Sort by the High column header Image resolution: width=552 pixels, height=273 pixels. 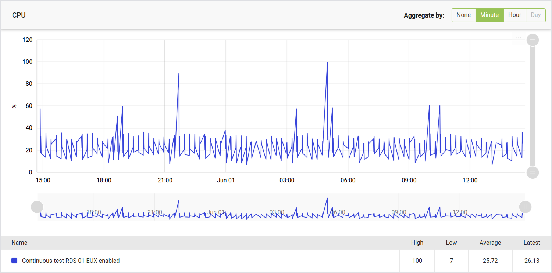[x=417, y=243]
